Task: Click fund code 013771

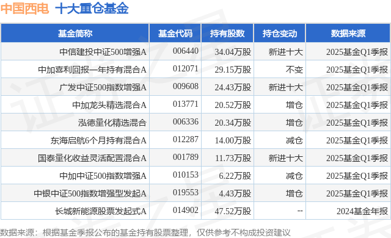Action: [186, 104]
